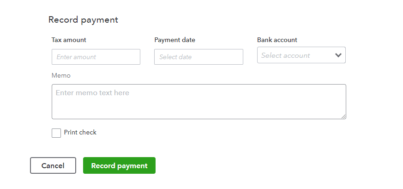The image size is (403, 189).
Task: Open the Payment date picker field
Action: (198, 57)
